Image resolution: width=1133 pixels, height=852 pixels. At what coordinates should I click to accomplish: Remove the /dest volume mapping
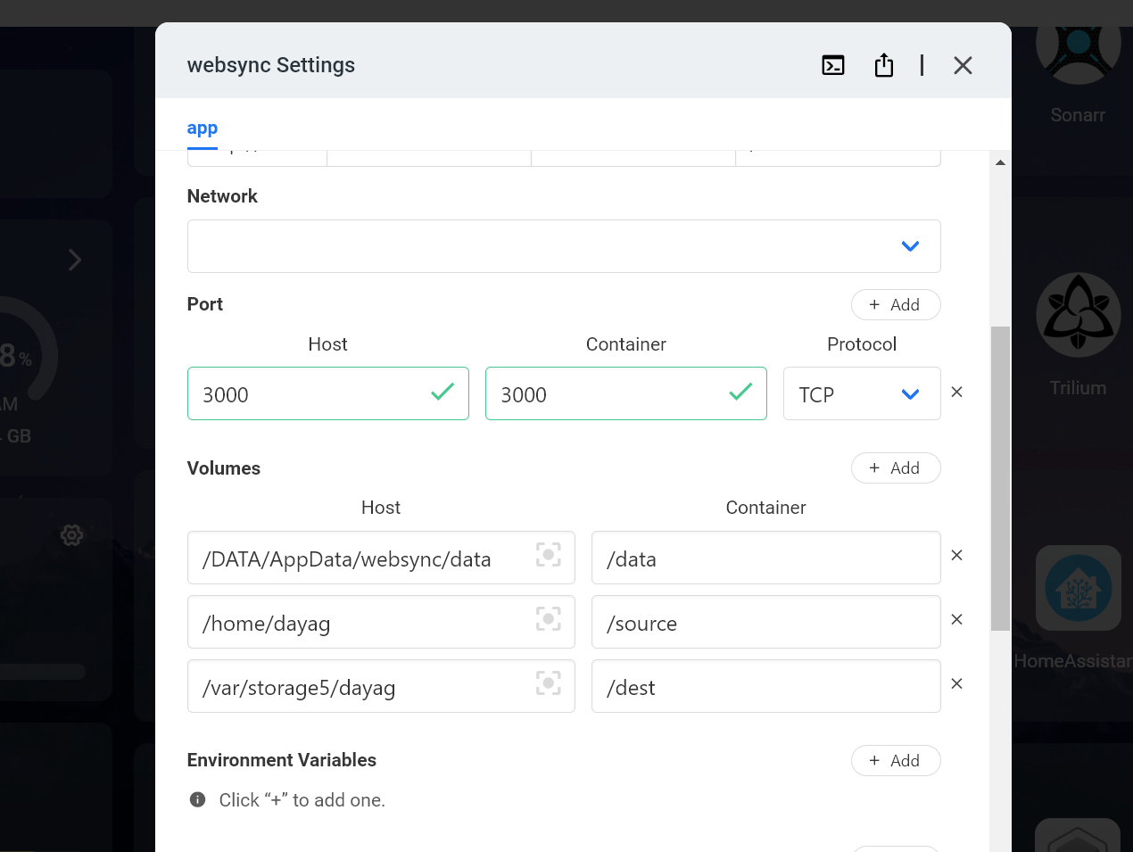(956, 683)
